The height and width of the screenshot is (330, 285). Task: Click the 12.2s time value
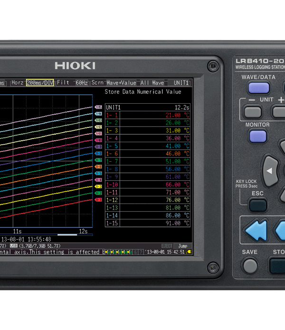point(182,107)
